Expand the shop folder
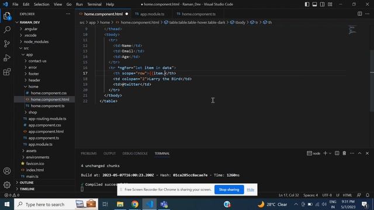The width and height of the screenshot is (374, 210). [33, 112]
